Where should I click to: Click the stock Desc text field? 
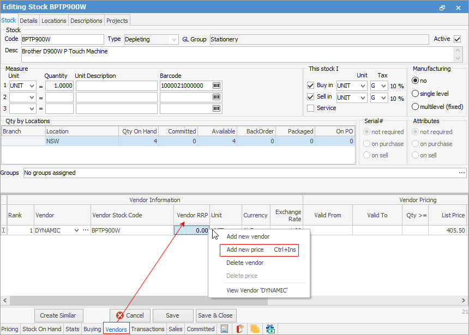coord(237,54)
